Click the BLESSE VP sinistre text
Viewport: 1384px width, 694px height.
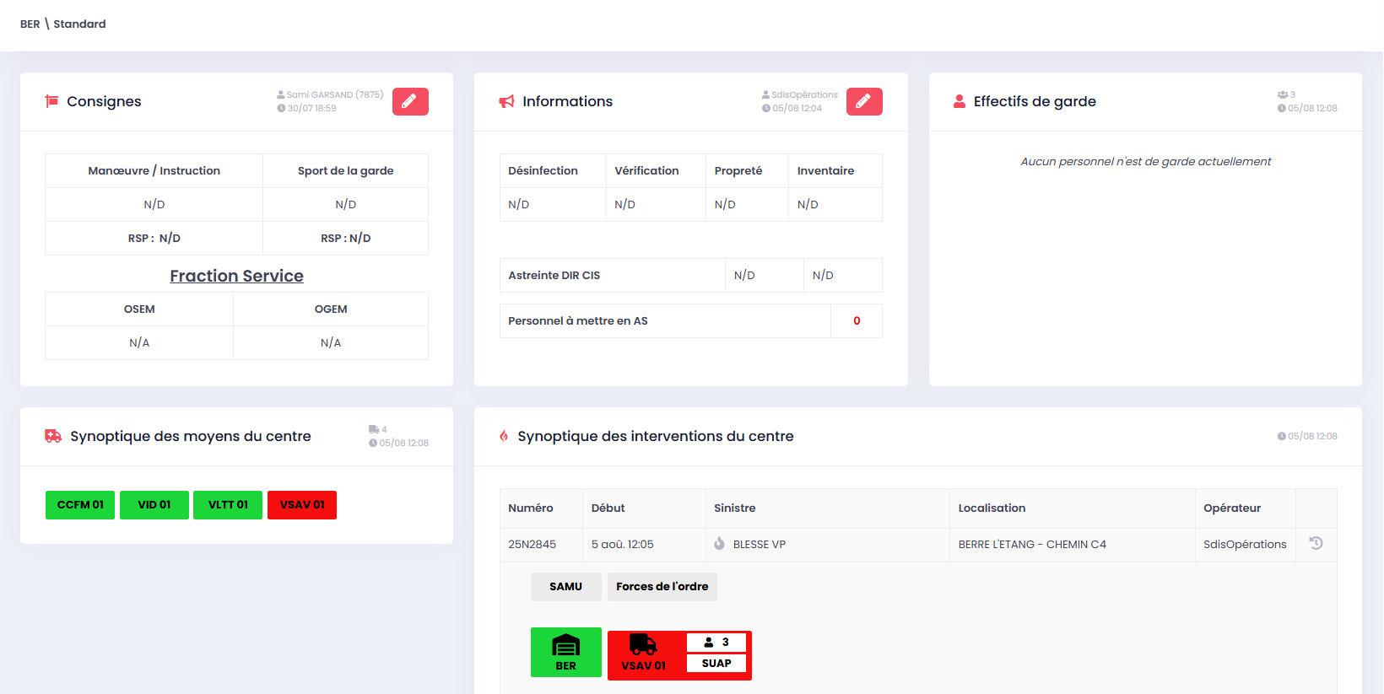760,544
